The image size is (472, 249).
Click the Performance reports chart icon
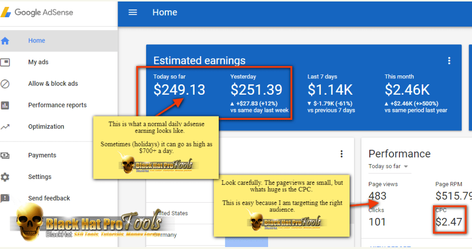[5, 105]
